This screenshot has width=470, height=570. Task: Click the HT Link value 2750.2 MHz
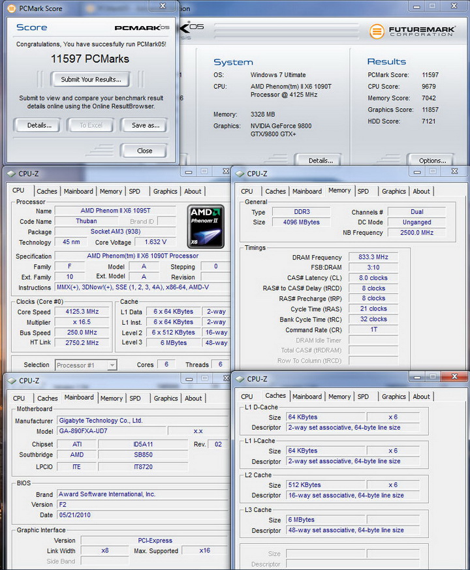click(82, 342)
